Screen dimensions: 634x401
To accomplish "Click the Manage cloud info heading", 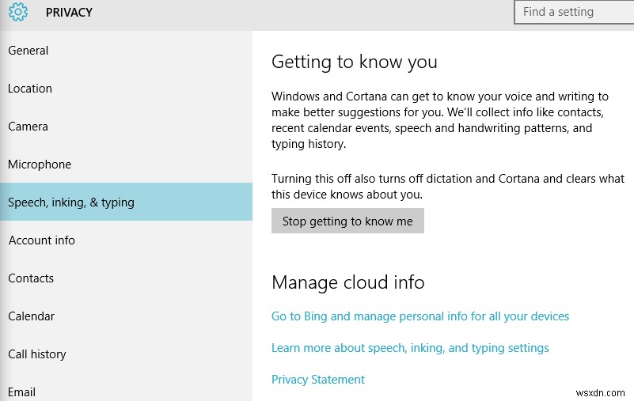I will (x=347, y=282).
